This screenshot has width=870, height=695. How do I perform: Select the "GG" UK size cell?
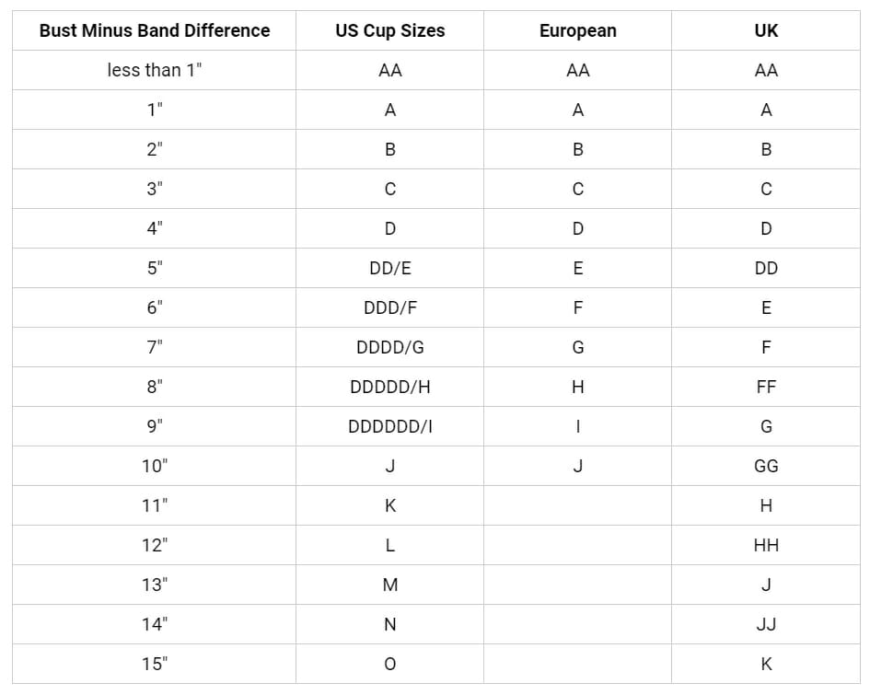[x=766, y=466]
